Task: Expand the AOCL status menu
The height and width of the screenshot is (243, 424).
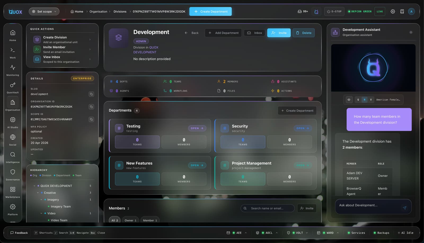Action: (267, 233)
